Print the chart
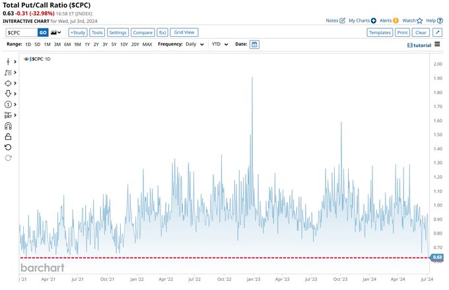The height and width of the screenshot is (290, 449). click(402, 32)
